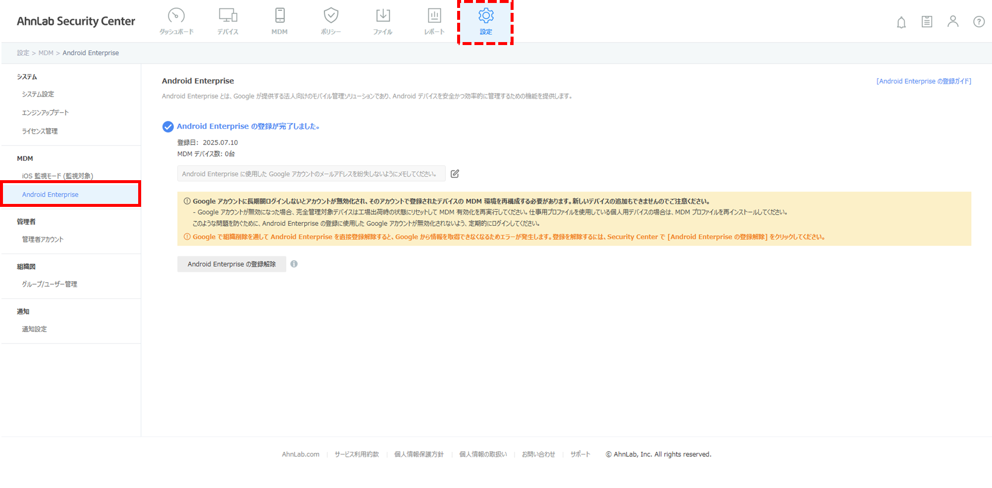Click 設定 in the breadcrumb
Screen dimensions: 992x488
click(x=23, y=53)
